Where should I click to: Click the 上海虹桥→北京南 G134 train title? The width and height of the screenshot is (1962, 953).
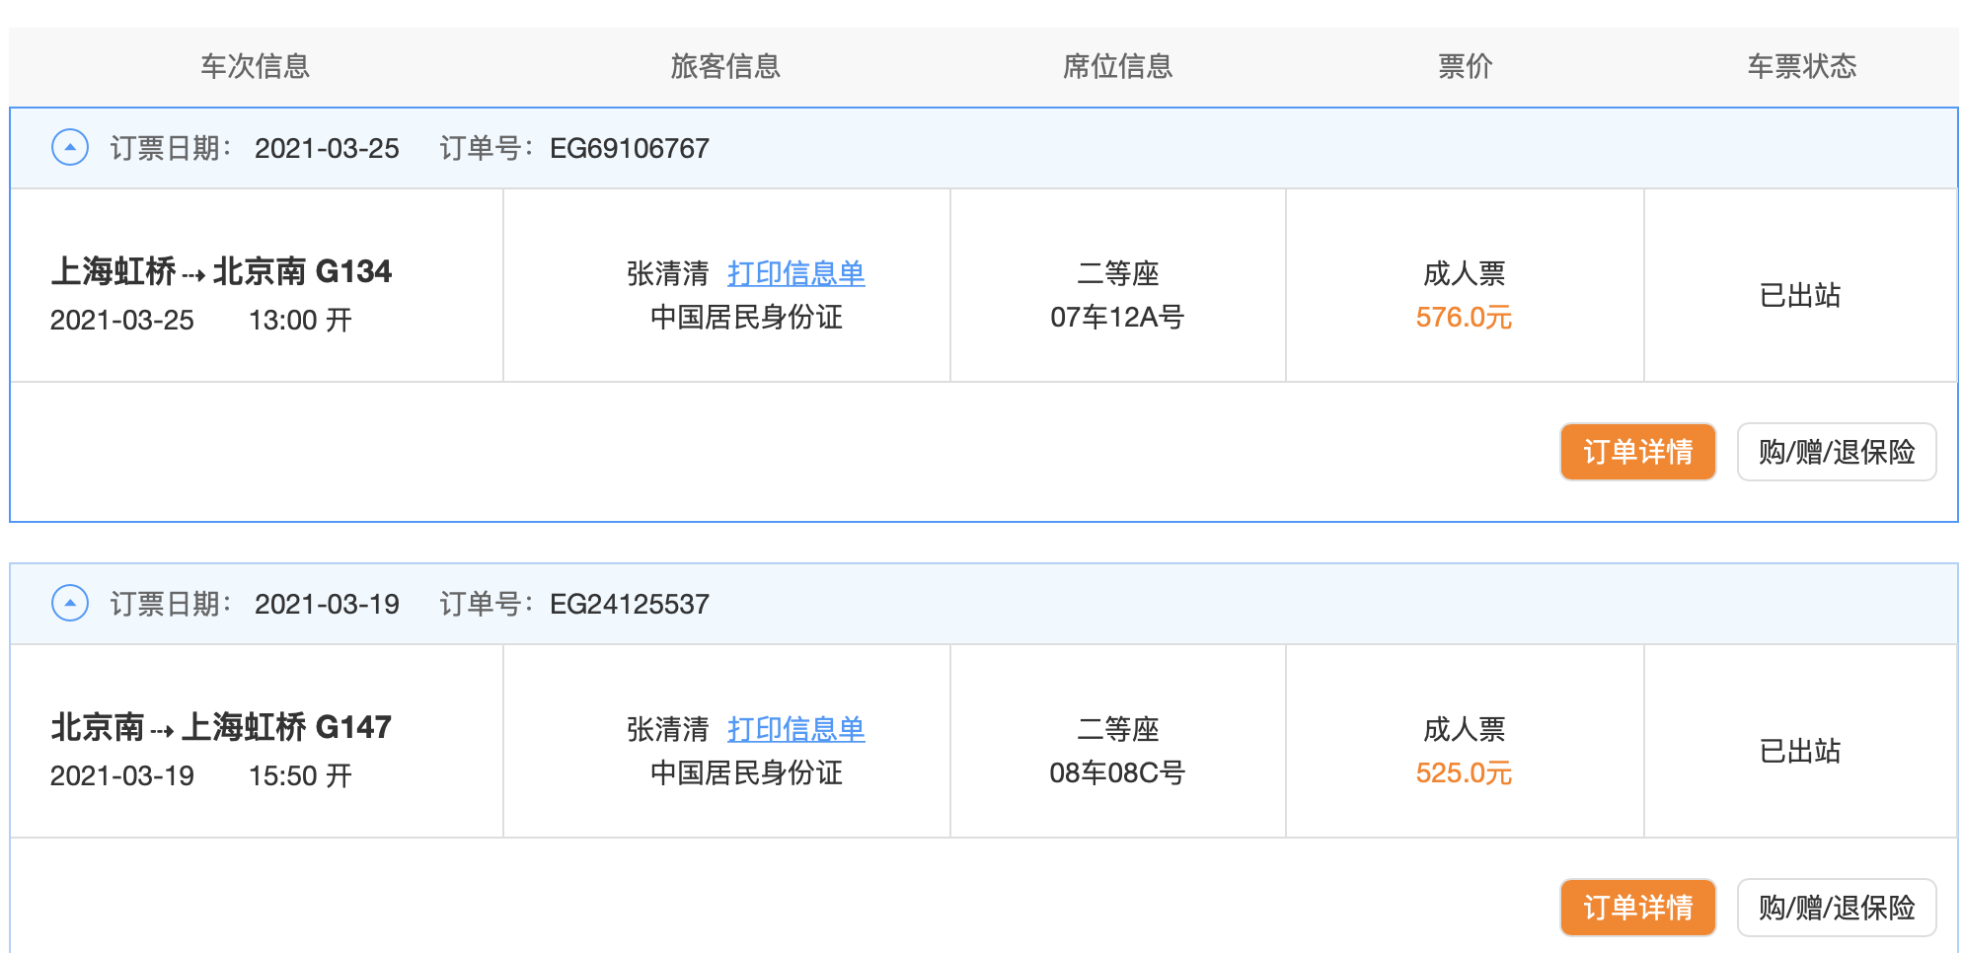(221, 271)
